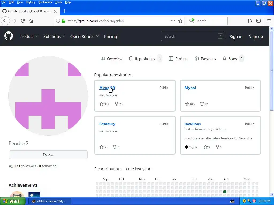Screen dimensions: 274x205
Task: Click the Feodor2 profile avatar image
Action: pyautogui.click(x=48, y=96)
